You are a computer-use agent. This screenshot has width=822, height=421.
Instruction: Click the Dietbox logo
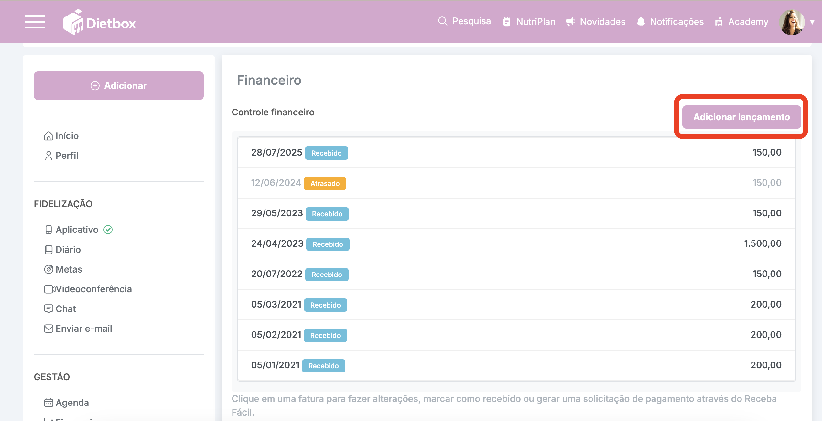[100, 22]
